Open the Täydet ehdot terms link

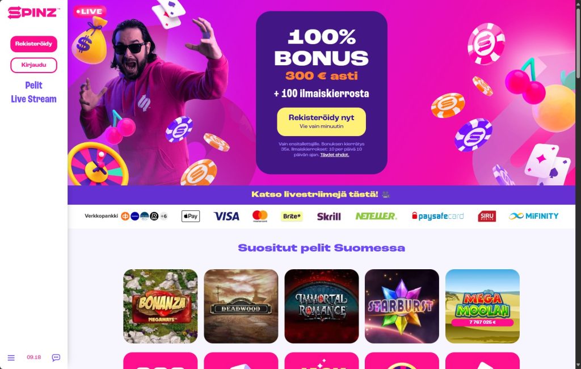(335, 155)
